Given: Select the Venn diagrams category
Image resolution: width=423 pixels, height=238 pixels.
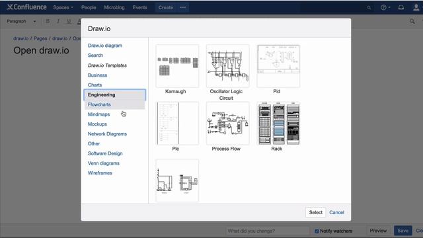Looking at the screenshot, I should [x=104, y=163].
